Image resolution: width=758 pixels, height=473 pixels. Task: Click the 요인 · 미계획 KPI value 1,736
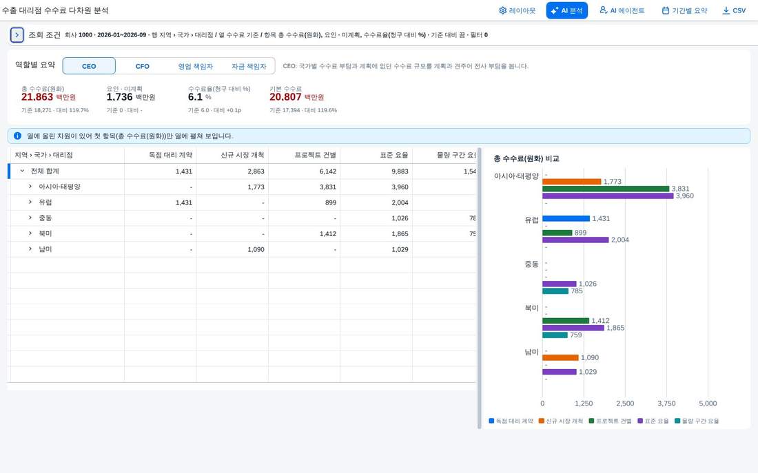tap(119, 97)
